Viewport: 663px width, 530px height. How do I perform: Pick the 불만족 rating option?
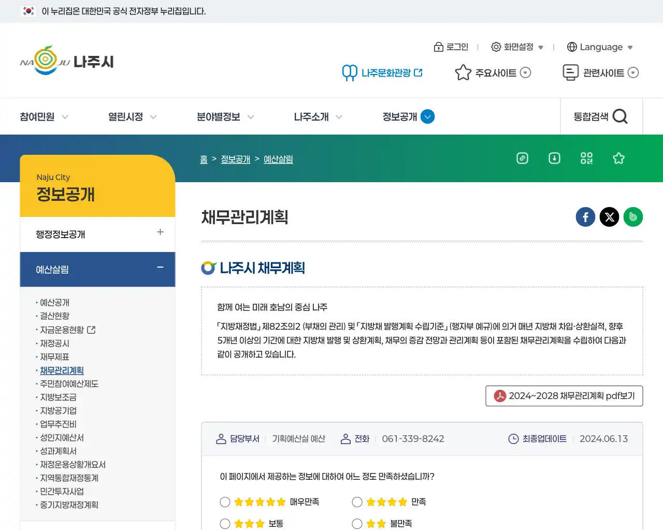click(357, 523)
